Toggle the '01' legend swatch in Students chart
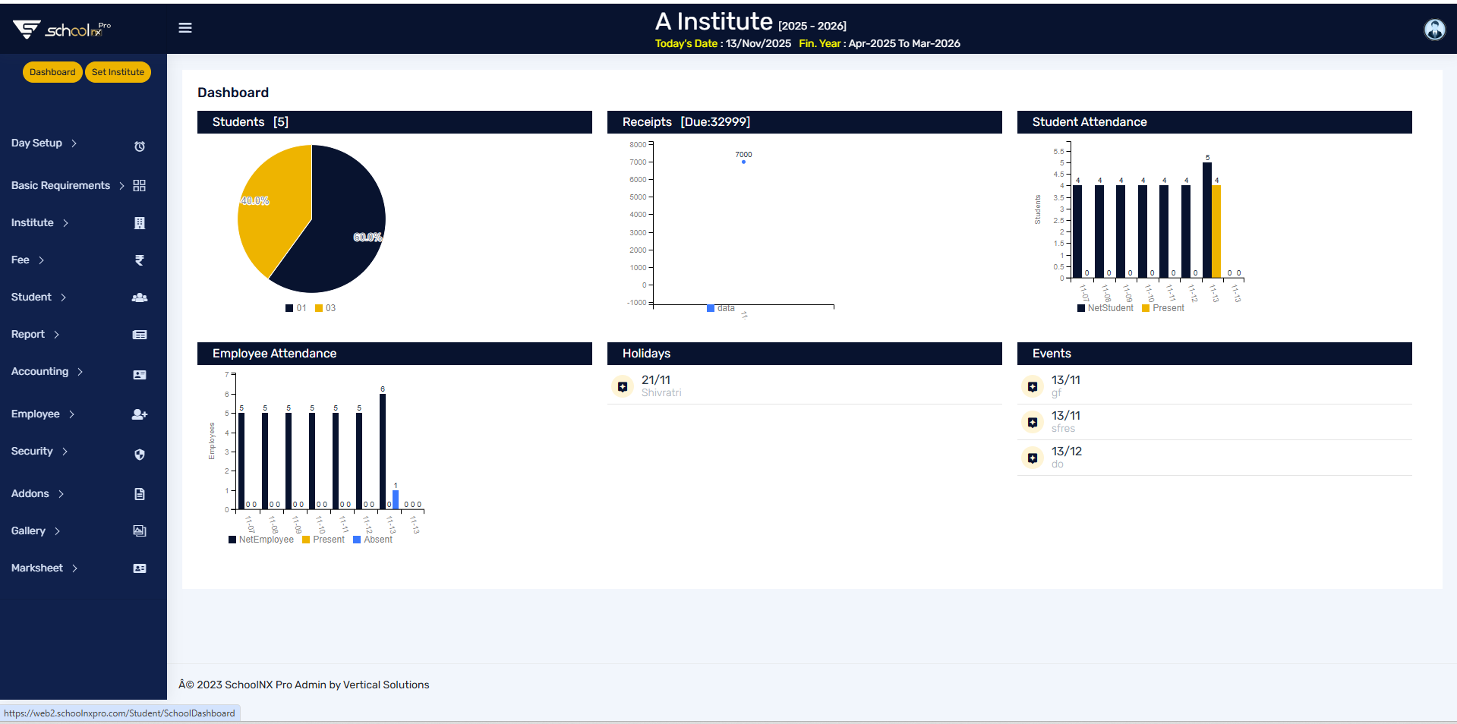Screen dimensions: 1457x724 pyautogui.click(x=289, y=308)
